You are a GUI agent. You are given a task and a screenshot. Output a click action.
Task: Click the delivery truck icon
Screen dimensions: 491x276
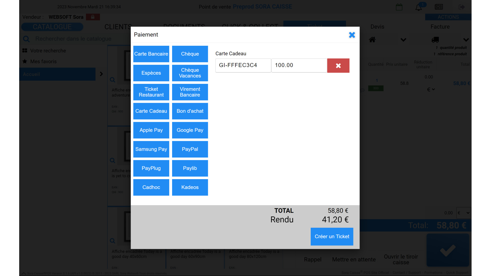(435, 40)
